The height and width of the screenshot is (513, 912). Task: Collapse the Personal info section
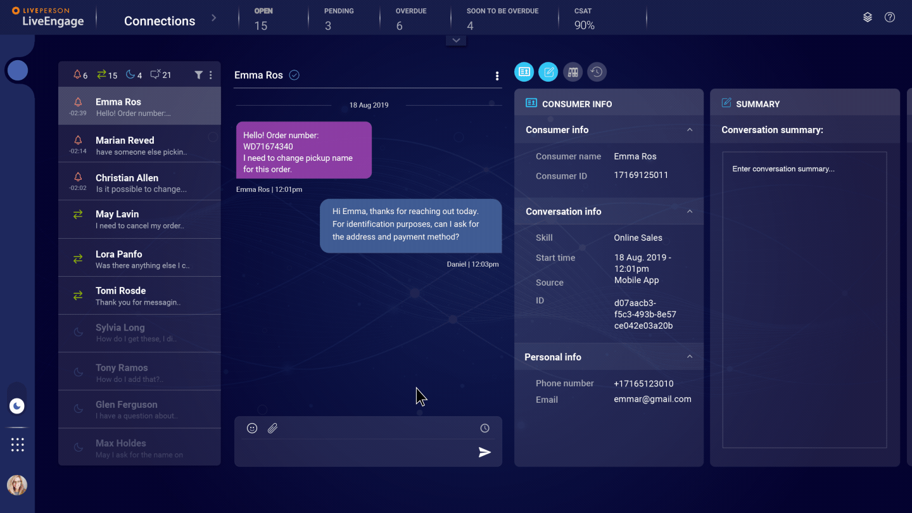[x=690, y=357]
